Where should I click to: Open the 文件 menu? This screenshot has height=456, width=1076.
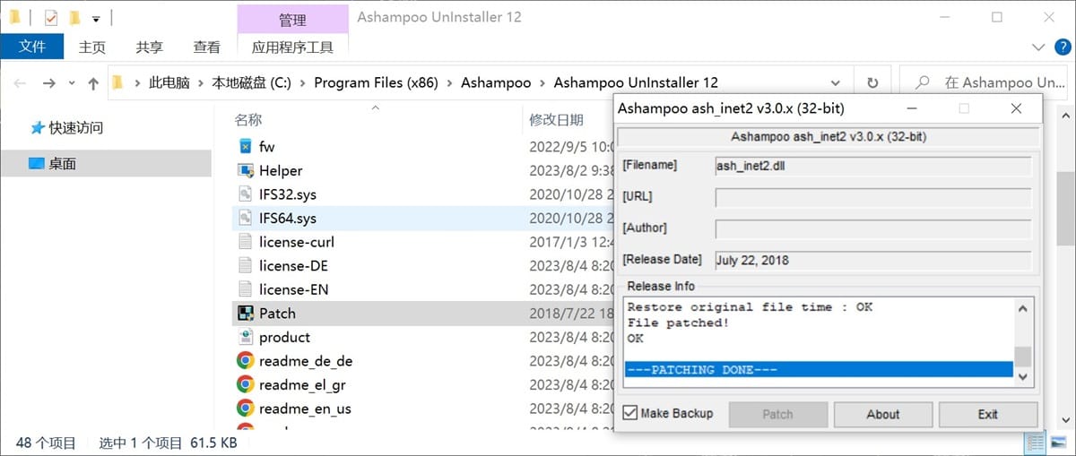pos(31,47)
